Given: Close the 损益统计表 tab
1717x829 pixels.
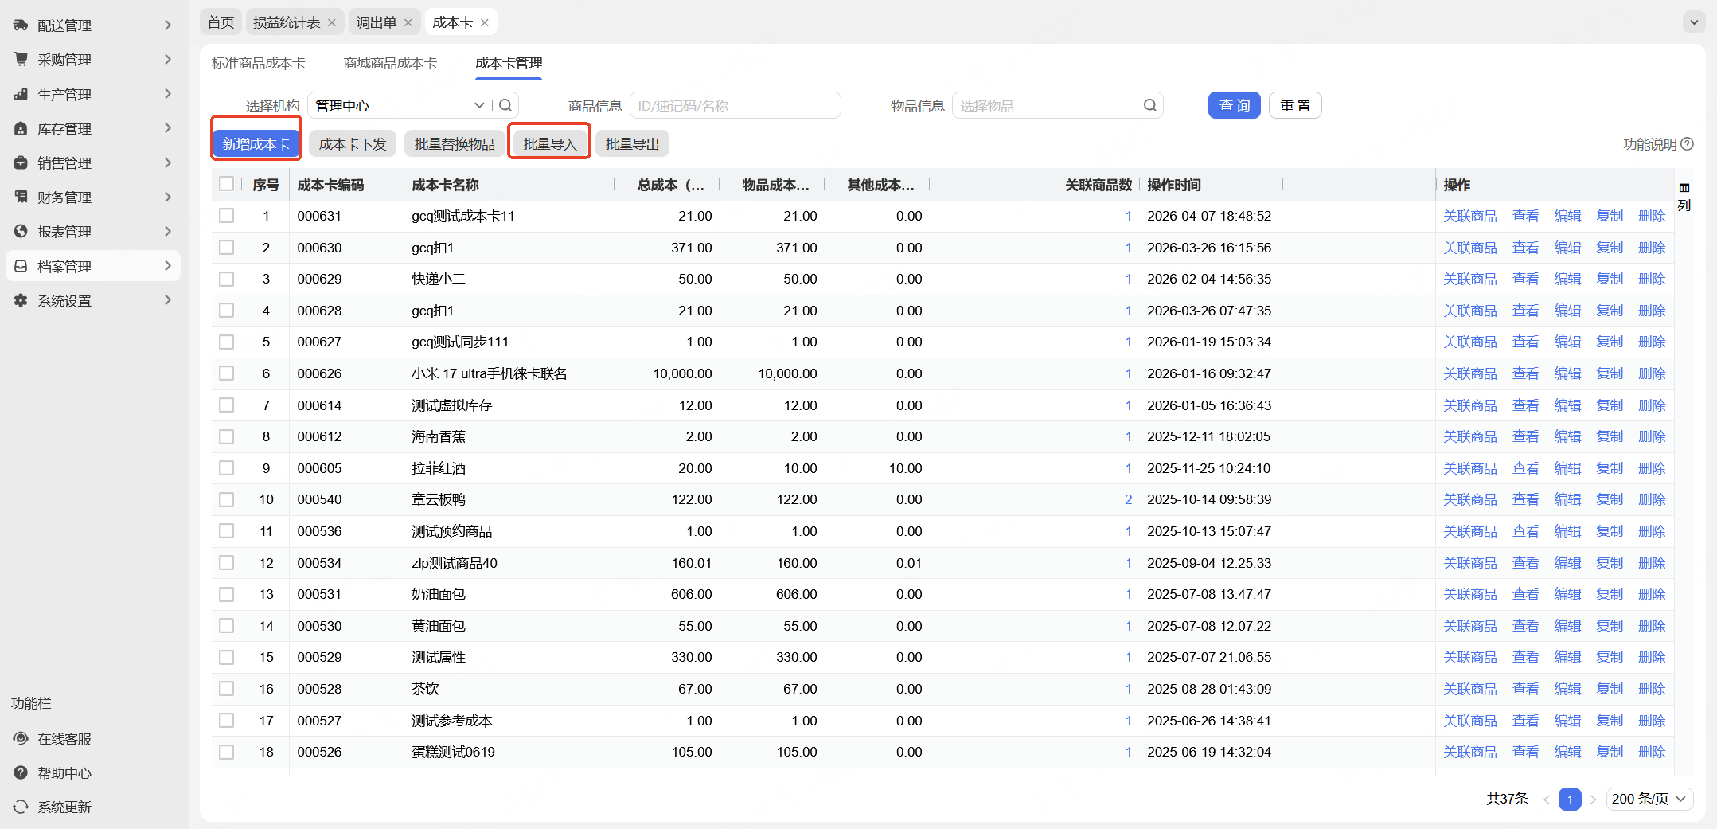Looking at the screenshot, I should 332,22.
